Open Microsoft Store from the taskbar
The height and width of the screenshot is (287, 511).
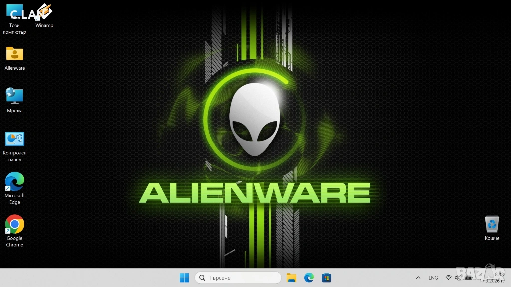pos(326,278)
